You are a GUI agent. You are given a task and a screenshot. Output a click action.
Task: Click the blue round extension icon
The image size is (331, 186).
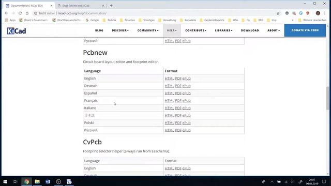click(x=301, y=13)
